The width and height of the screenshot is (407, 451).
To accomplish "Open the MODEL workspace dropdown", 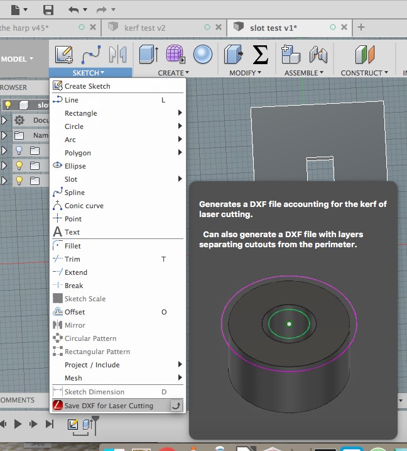I will (17, 59).
